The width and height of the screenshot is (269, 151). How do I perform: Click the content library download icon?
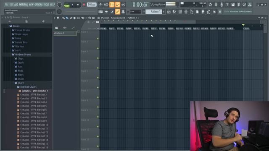tap(250, 5)
